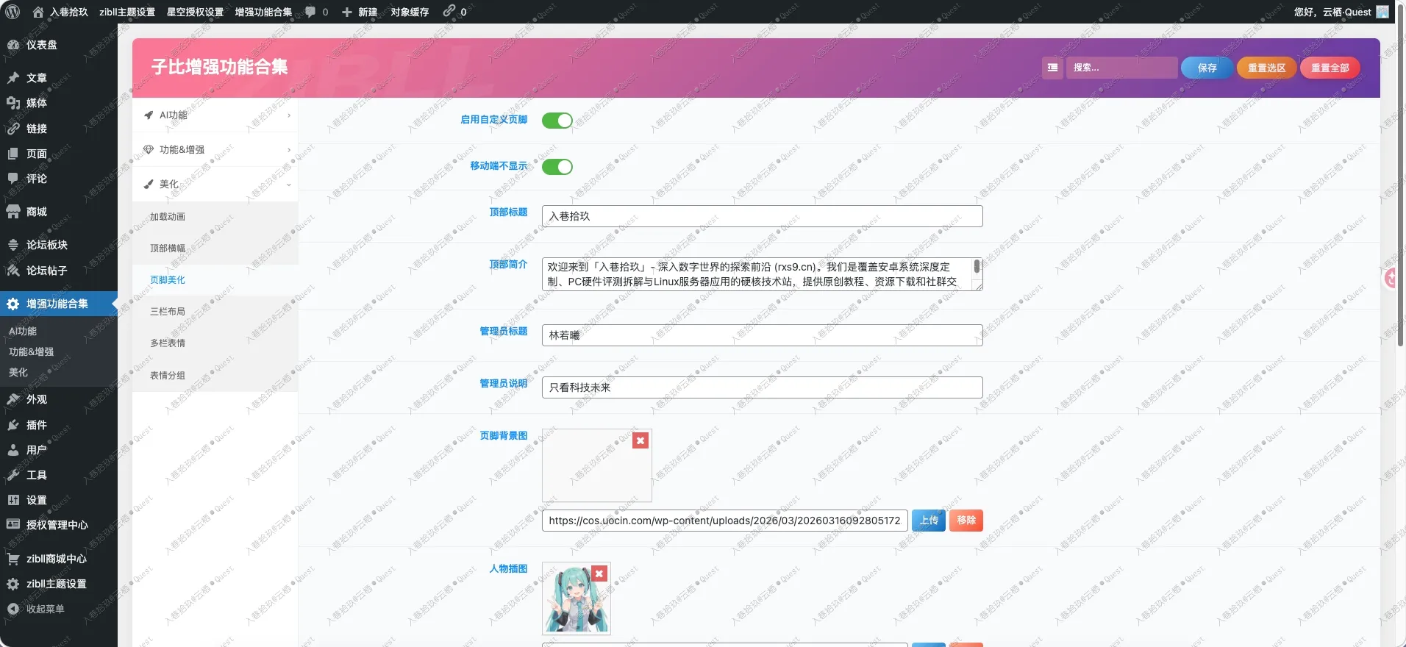The width and height of the screenshot is (1406, 647).
Task: Click the home icon next to 入巷拾玖
Action: click(x=38, y=12)
